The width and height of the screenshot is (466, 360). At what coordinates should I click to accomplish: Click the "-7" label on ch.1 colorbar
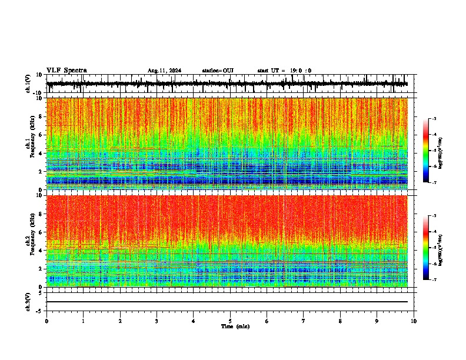click(x=434, y=182)
